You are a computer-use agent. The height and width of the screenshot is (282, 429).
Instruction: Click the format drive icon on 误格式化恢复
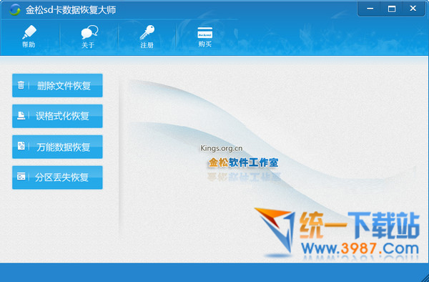21,115
